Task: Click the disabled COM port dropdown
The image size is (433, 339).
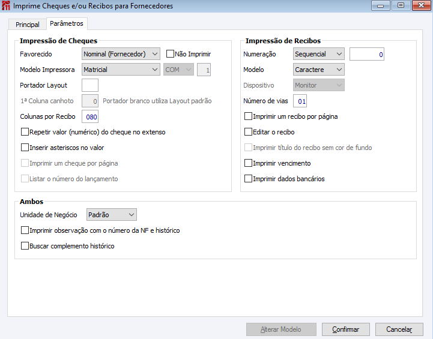Action: coord(179,70)
